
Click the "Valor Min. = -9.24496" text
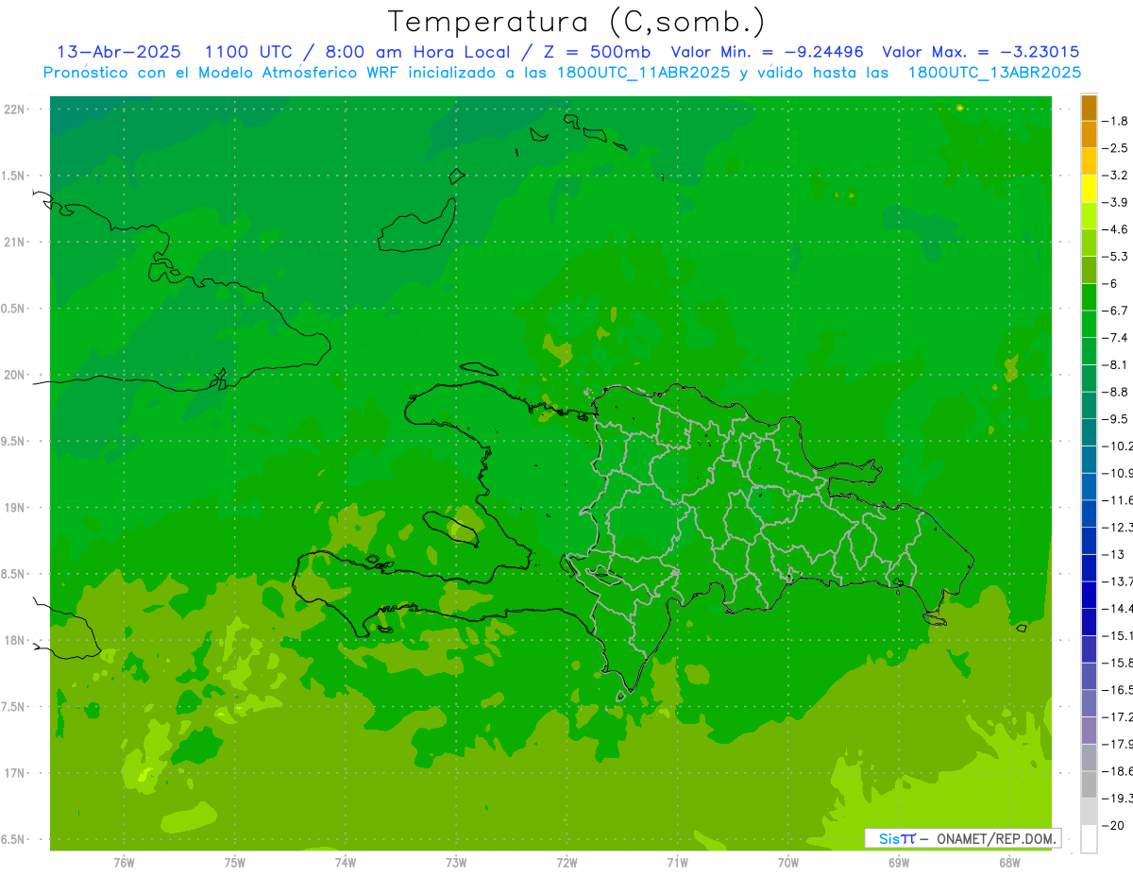click(767, 52)
